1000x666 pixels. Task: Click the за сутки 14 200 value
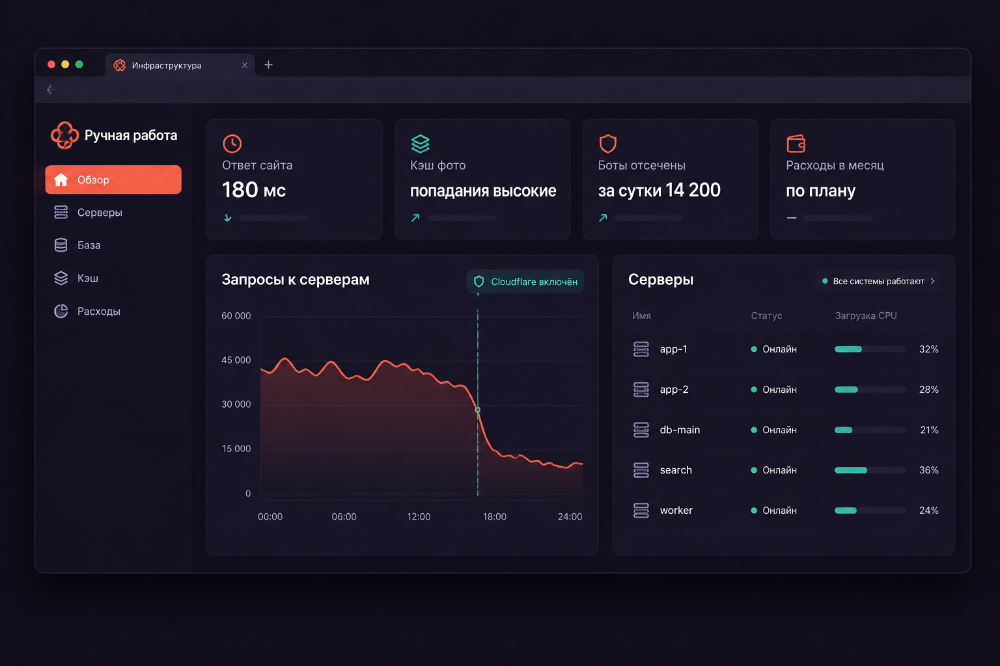tap(659, 190)
